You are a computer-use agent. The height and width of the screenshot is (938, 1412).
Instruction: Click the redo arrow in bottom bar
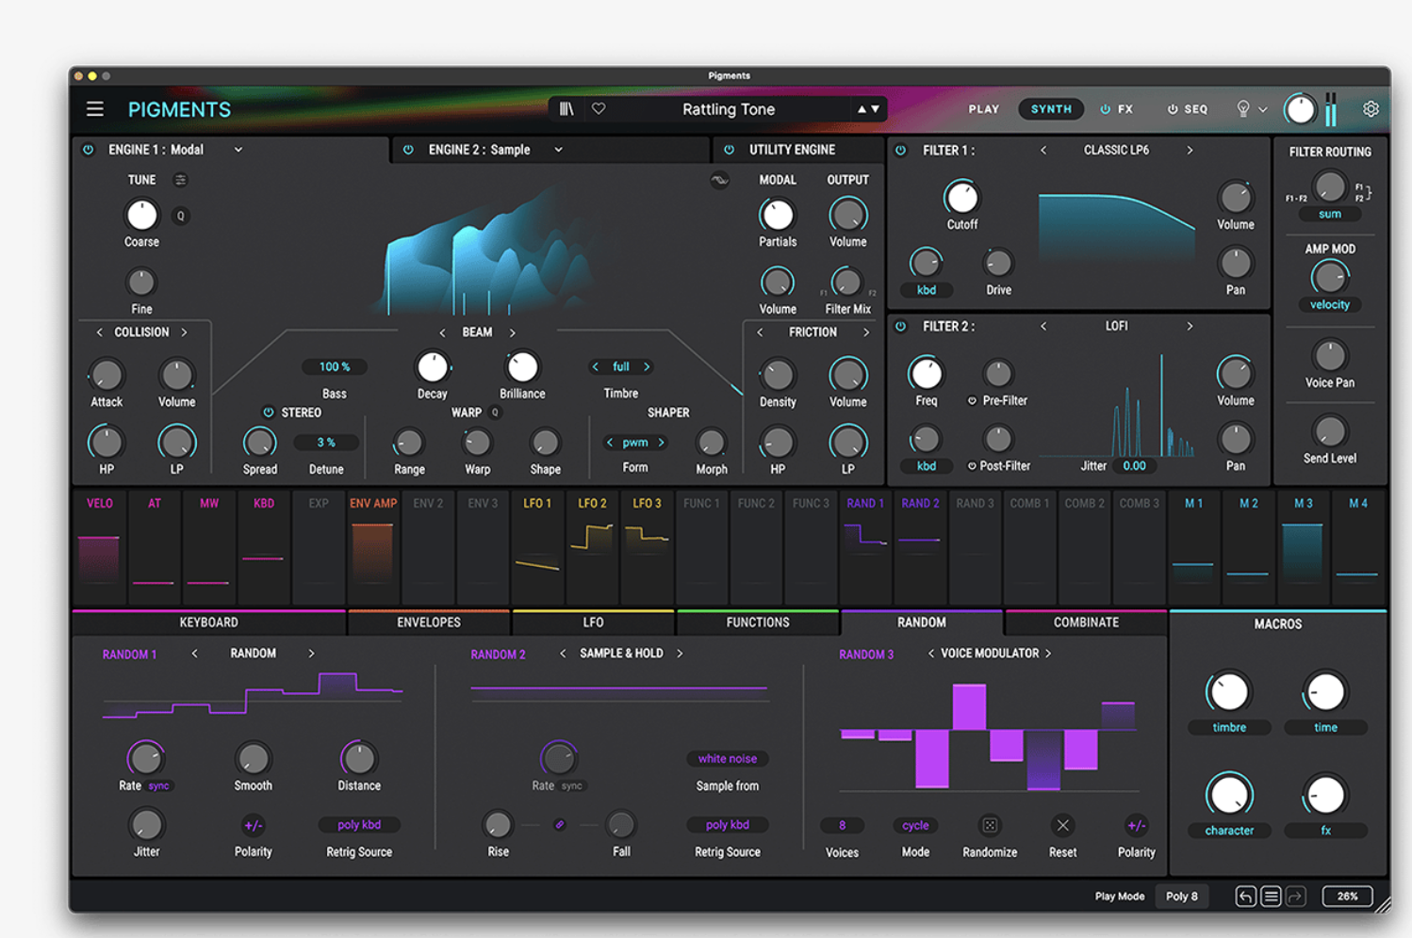[x=1296, y=897]
